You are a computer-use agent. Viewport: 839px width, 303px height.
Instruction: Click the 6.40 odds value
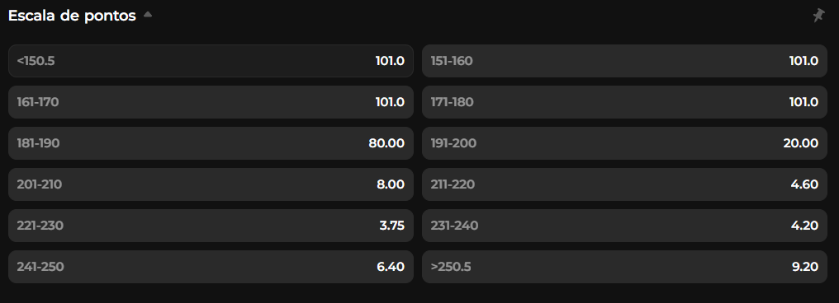[391, 267]
